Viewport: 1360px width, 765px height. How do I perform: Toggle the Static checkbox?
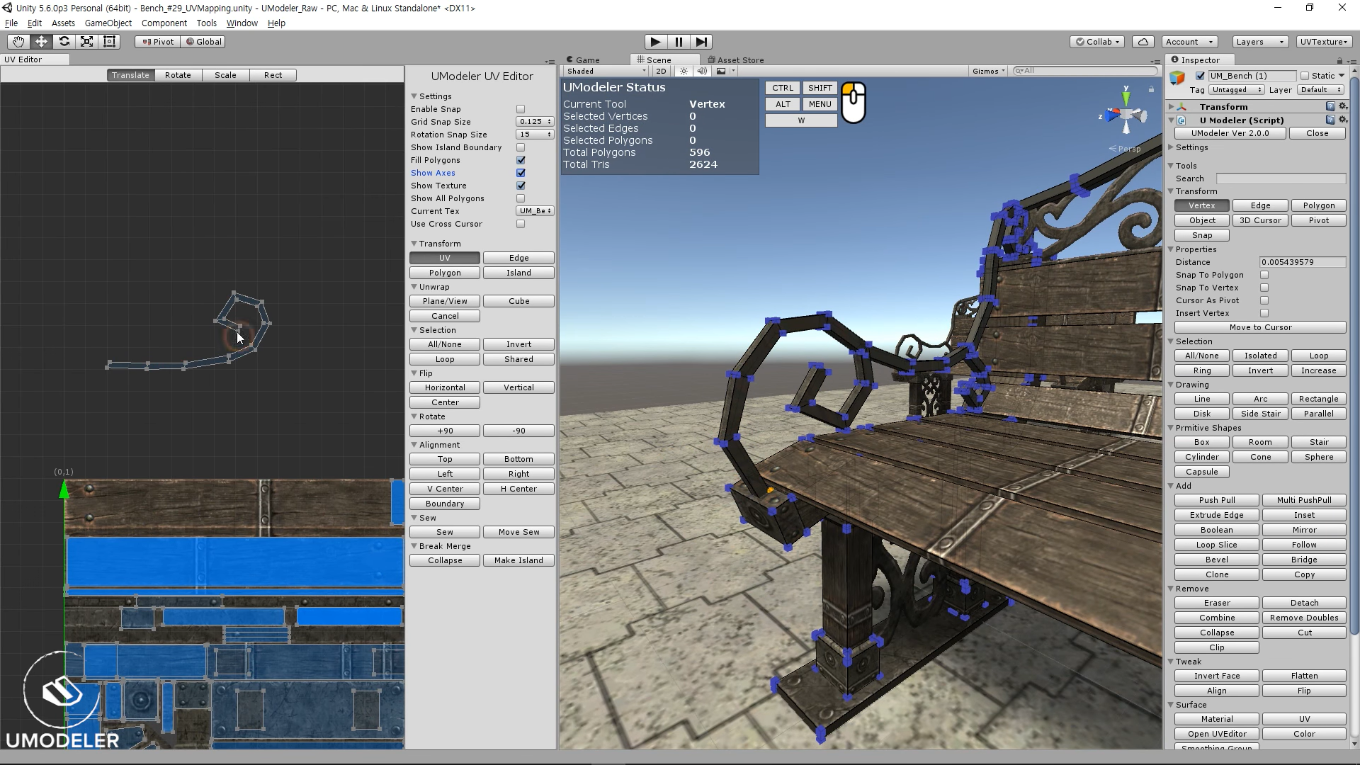[x=1305, y=76]
